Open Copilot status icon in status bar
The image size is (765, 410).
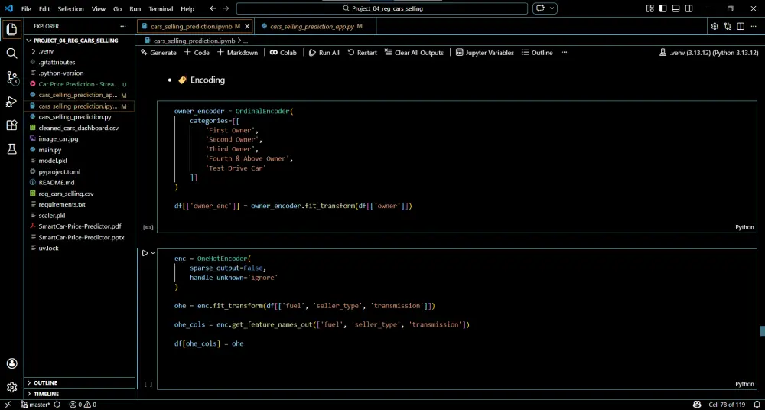pyautogui.click(x=698, y=405)
